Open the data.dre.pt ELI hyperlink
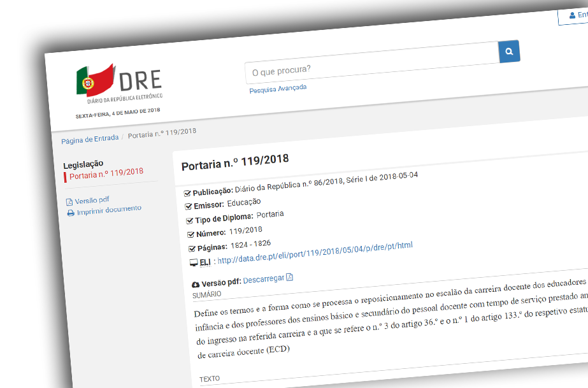Image resolution: width=588 pixels, height=388 pixels. tap(315, 252)
